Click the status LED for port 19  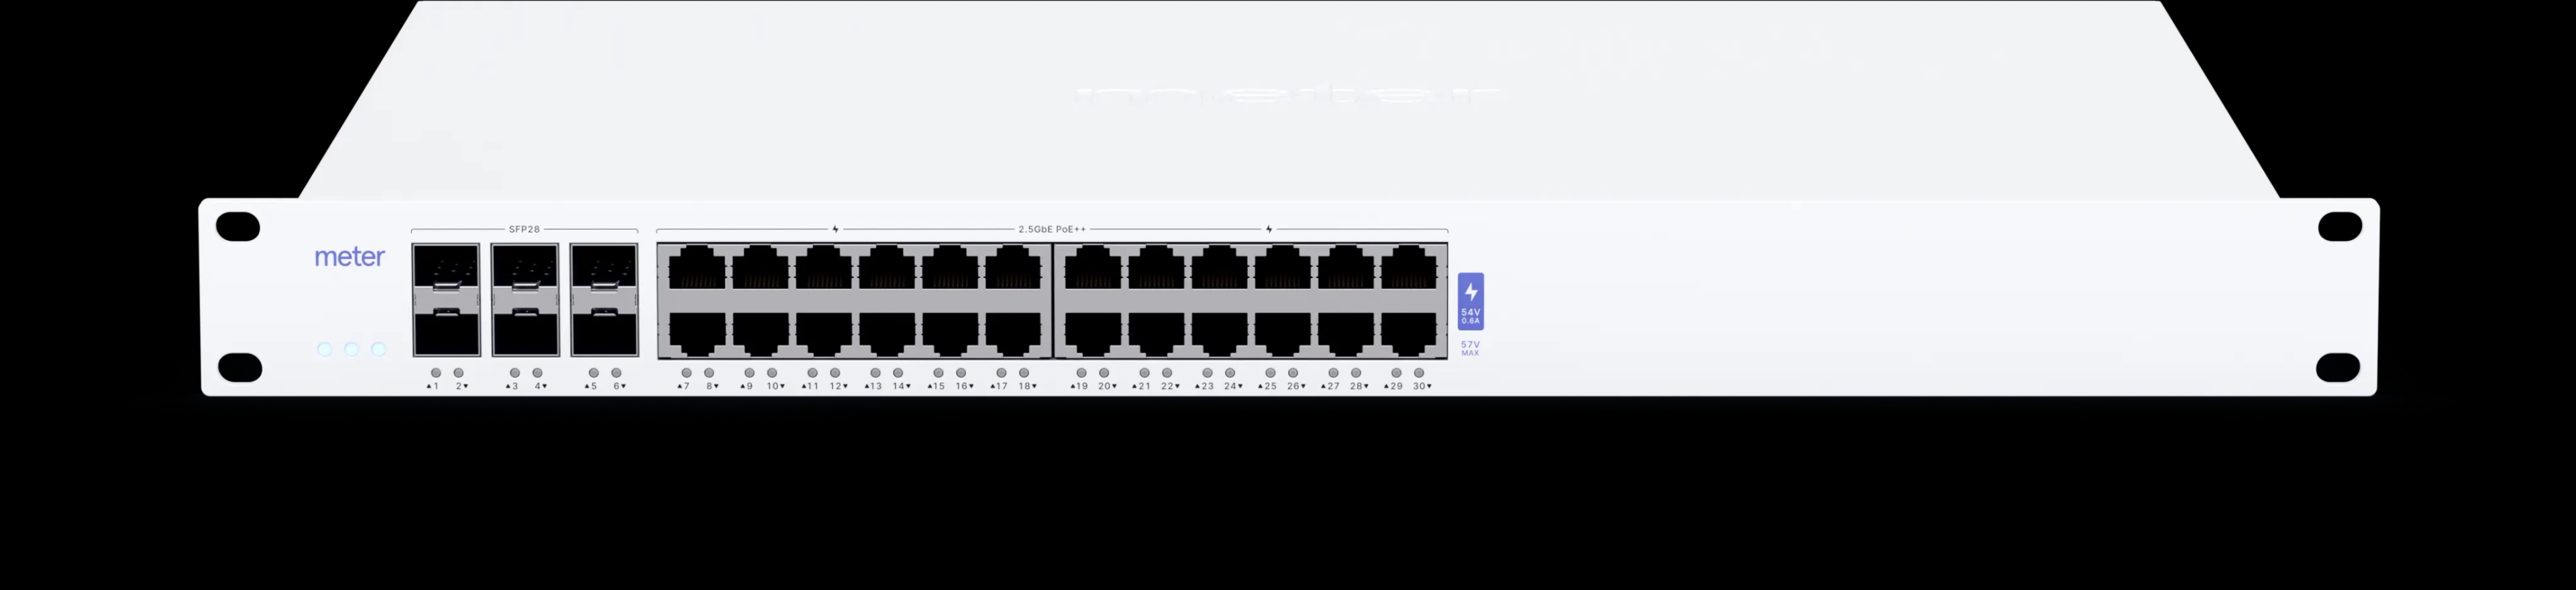[x=1081, y=373]
